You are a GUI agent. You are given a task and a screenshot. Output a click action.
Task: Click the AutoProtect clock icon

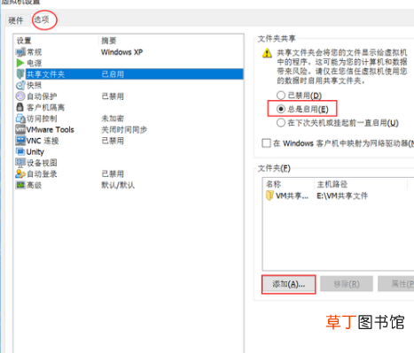20,96
